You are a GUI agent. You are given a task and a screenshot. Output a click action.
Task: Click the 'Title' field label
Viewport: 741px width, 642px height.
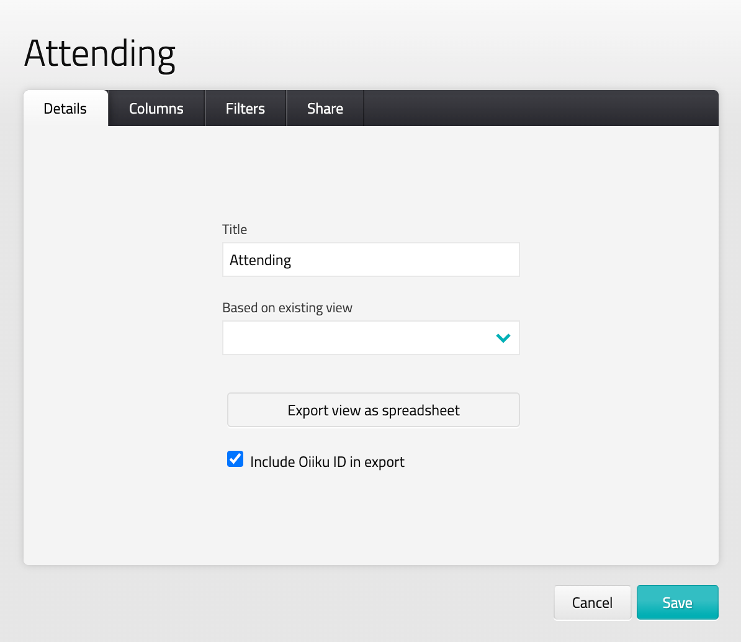(235, 230)
